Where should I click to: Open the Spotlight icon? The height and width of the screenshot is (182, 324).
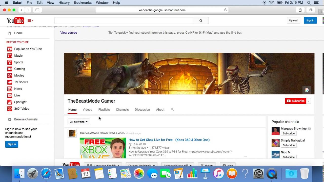(x=10, y=102)
